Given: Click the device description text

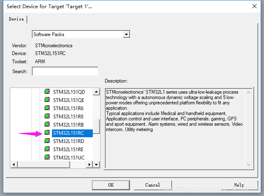Looking at the screenshot, I should click(174, 111).
